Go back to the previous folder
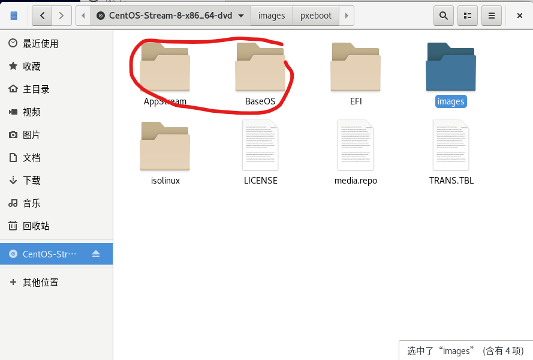The image size is (533, 360). click(x=42, y=16)
